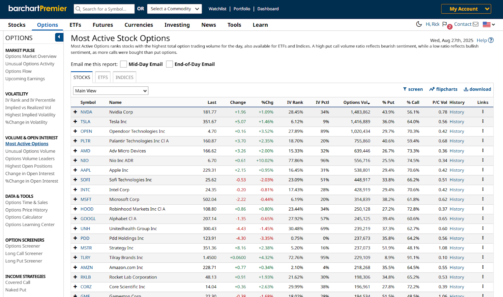Sort table by IV Rank column
The width and height of the screenshot is (503, 297).
[295, 102]
